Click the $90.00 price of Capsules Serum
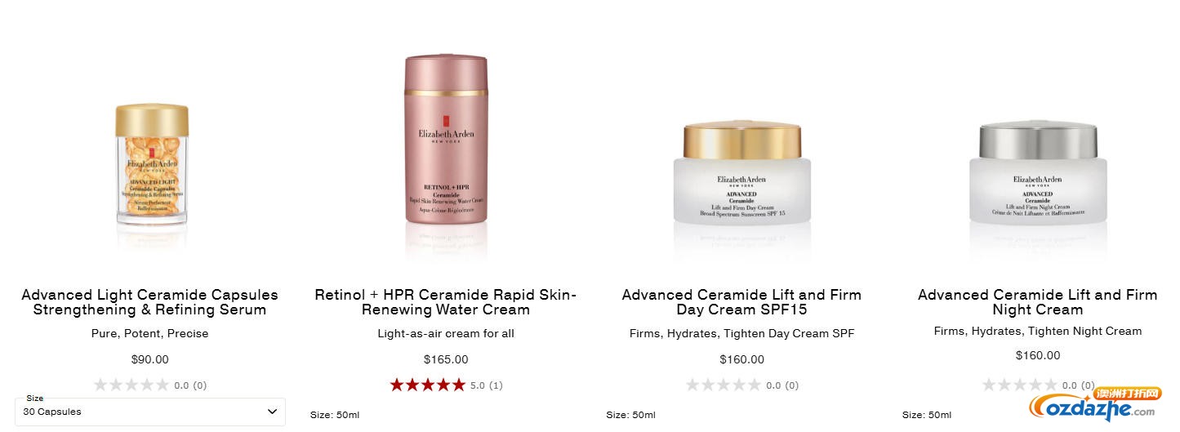The width and height of the screenshot is (1180, 432). [x=149, y=359]
